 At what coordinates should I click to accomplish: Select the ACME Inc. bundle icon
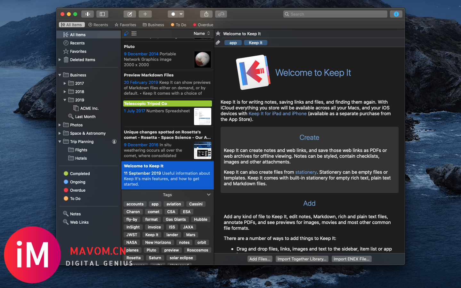click(76, 108)
